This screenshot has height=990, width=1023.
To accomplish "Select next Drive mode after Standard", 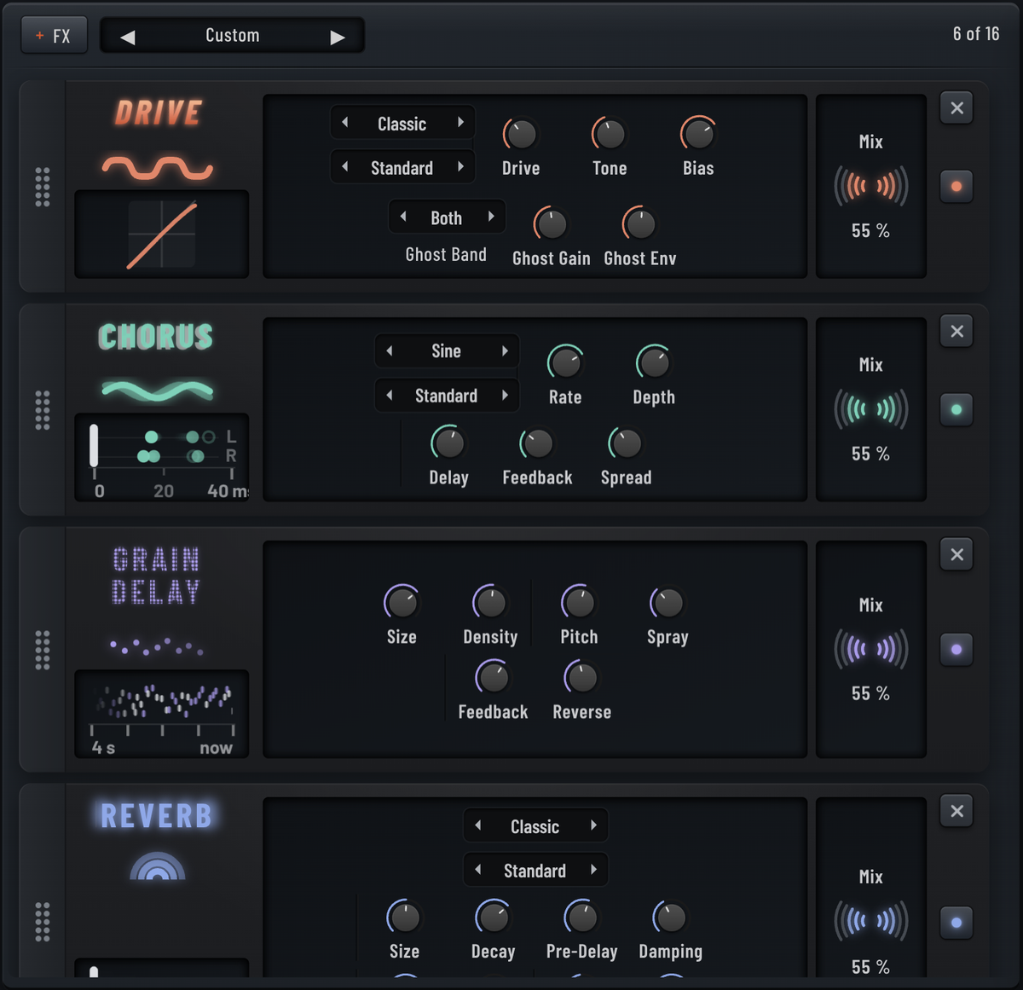I will pos(460,167).
